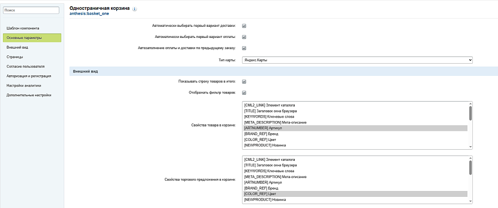Disable Показывать строку товаров в итого
Screen dimensions: 498x208
tap(244, 82)
